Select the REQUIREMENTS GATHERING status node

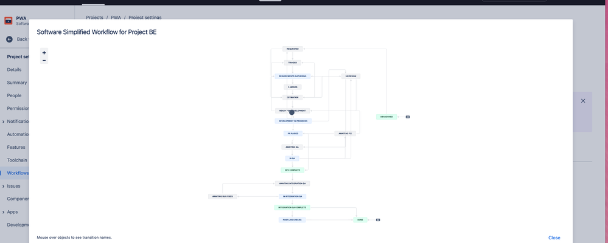pyautogui.click(x=292, y=76)
